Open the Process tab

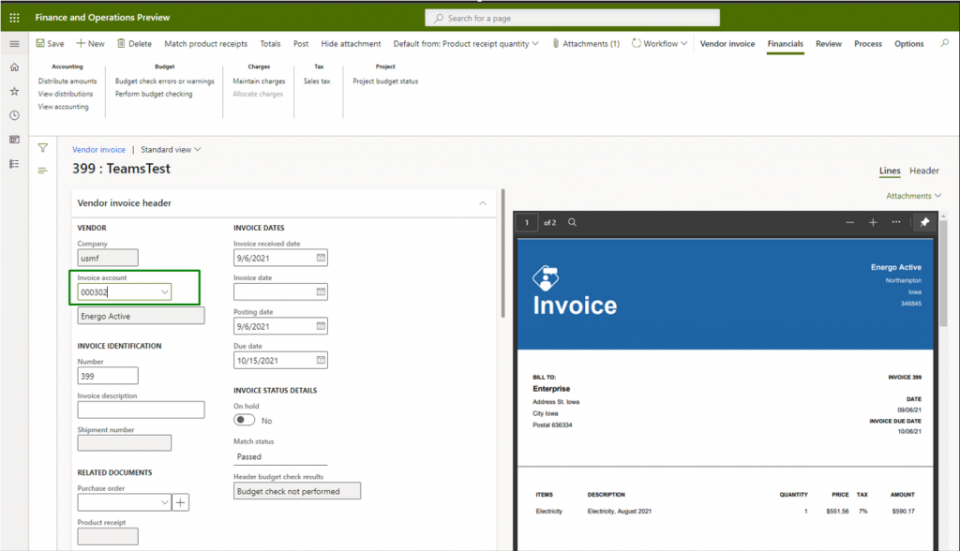[x=868, y=43]
